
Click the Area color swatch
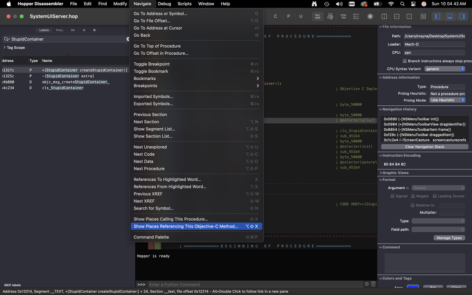pos(413,287)
